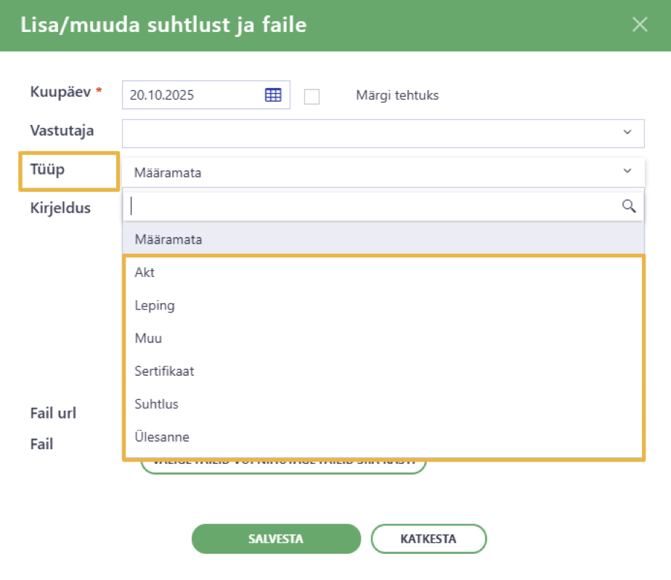Close the dialog with the X icon
This screenshot has height=580, width=671.
click(640, 25)
